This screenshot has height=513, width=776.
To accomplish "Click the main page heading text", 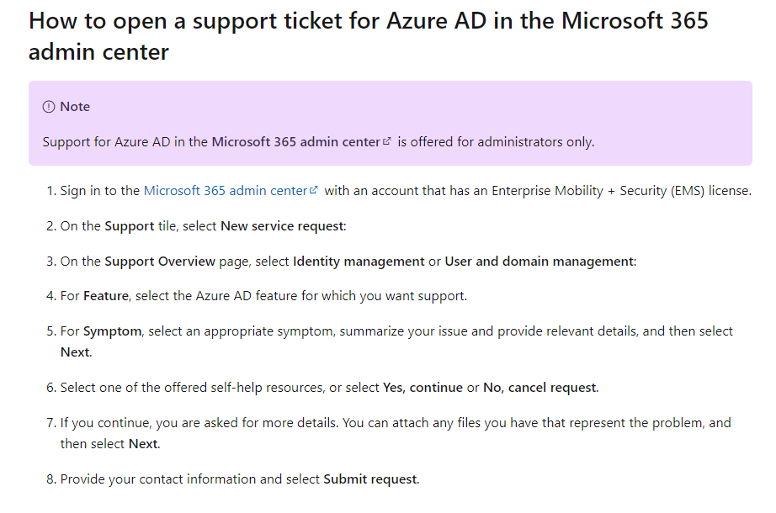I will (368, 36).
